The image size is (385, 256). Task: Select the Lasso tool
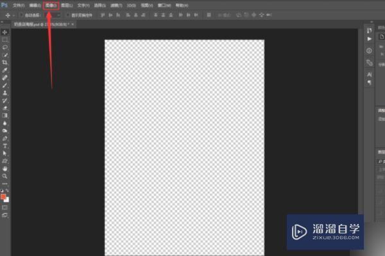(x=4, y=47)
